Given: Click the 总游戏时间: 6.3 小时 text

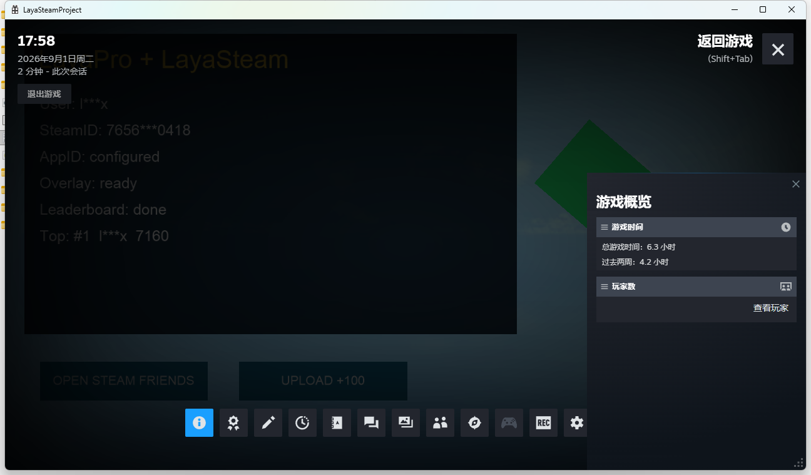Looking at the screenshot, I should pos(638,247).
